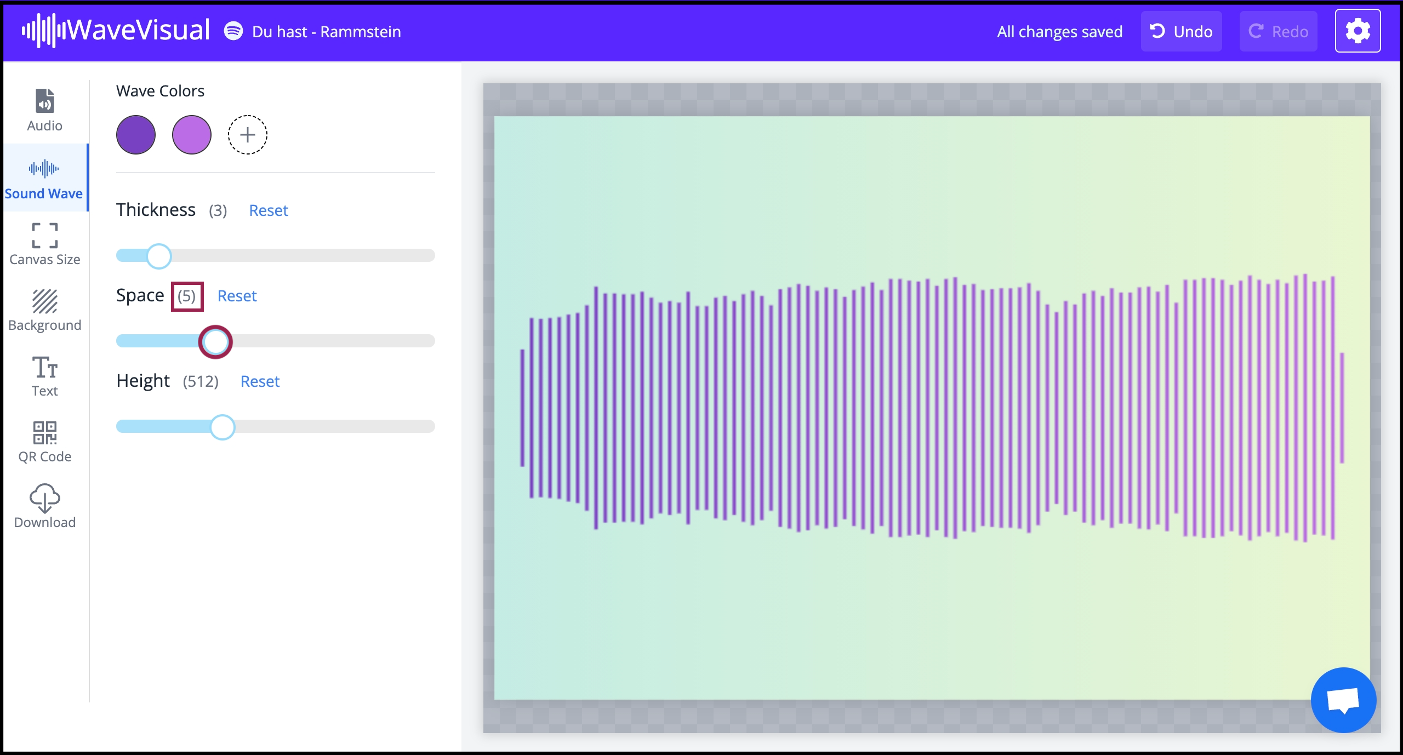Add a new wave color
1403x755 pixels.
click(247, 134)
